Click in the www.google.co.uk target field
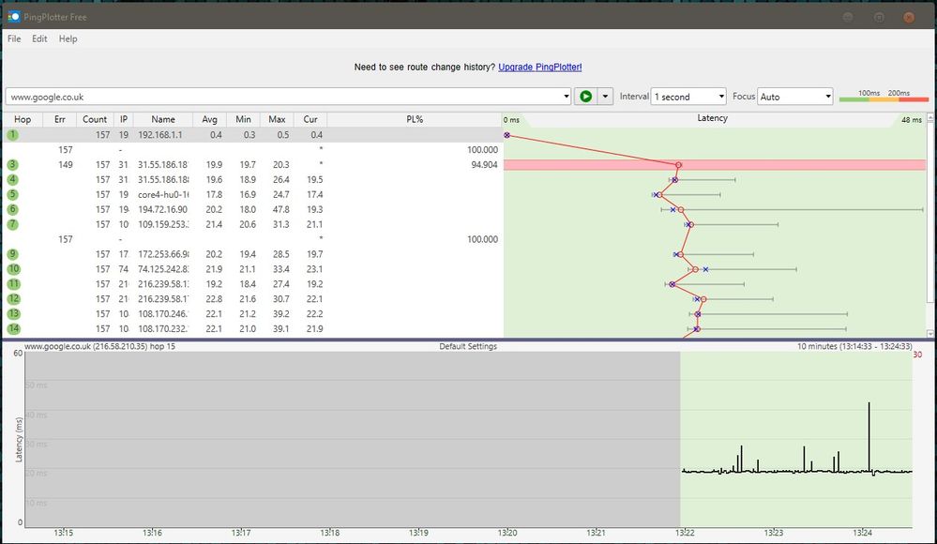Screen dimensions: 937x544 coord(281,97)
